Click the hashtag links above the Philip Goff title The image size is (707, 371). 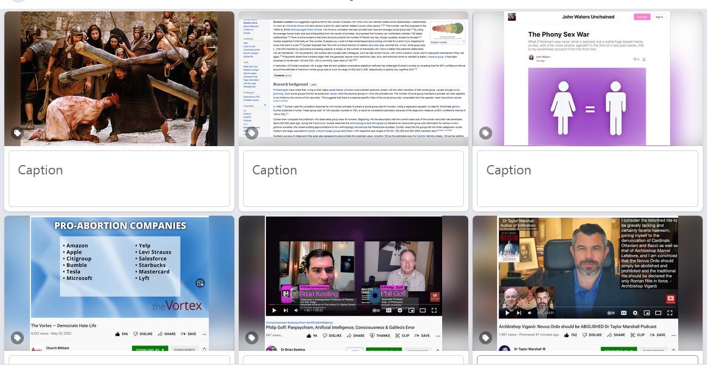click(x=299, y=323)
